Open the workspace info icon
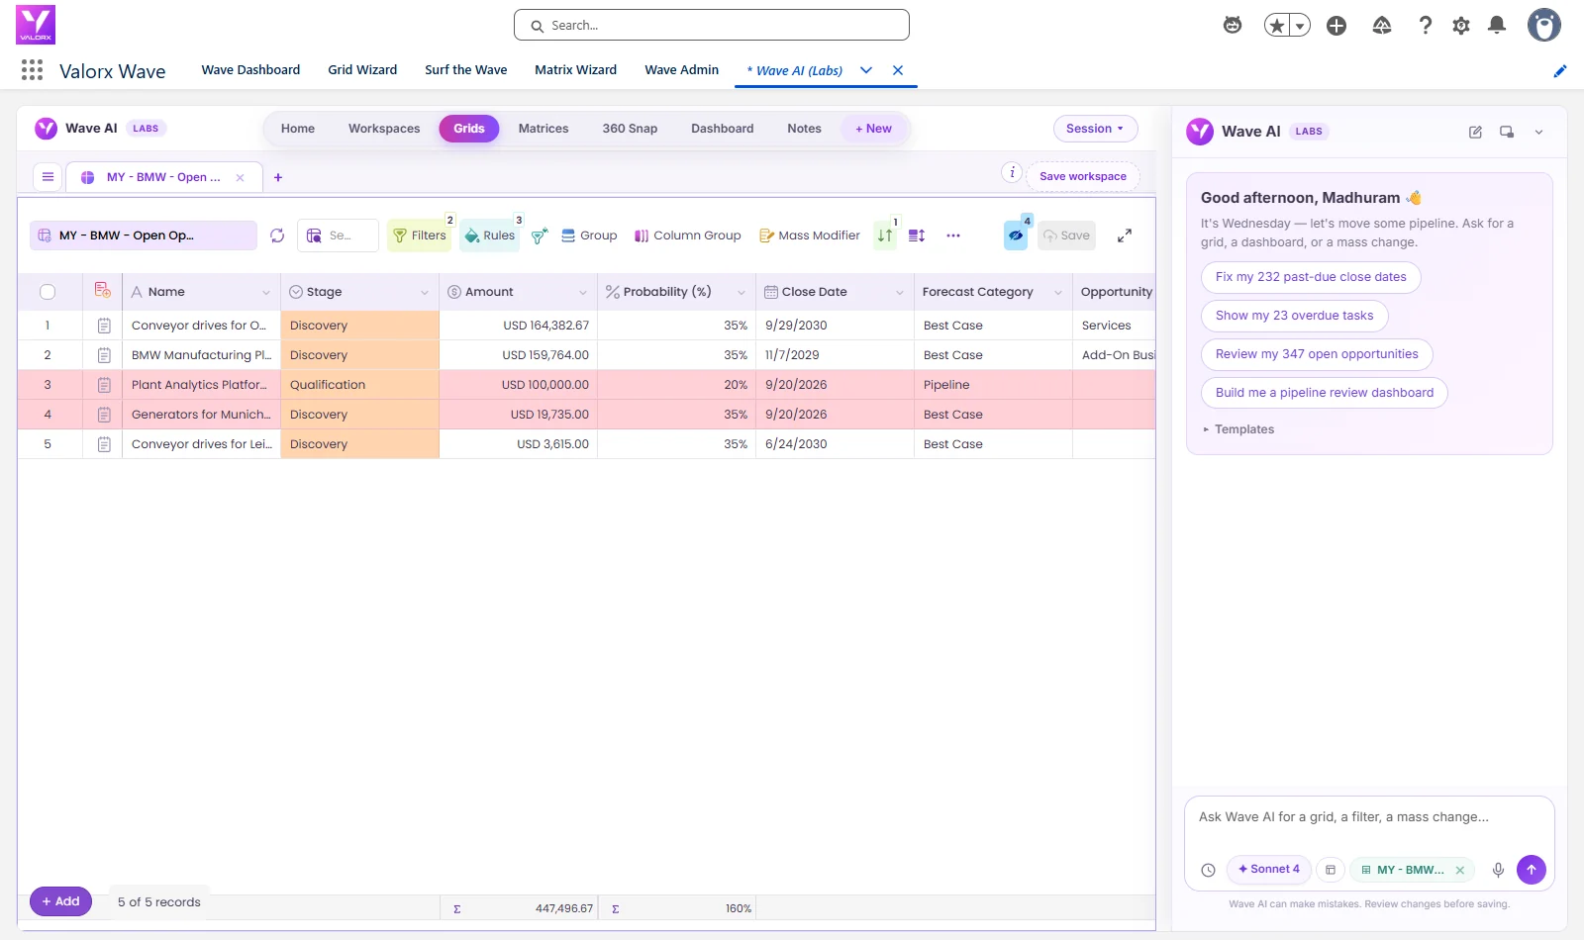The width and height of the screenshot is (1584, 940). pyautogui.click(x=1012, y=172)
